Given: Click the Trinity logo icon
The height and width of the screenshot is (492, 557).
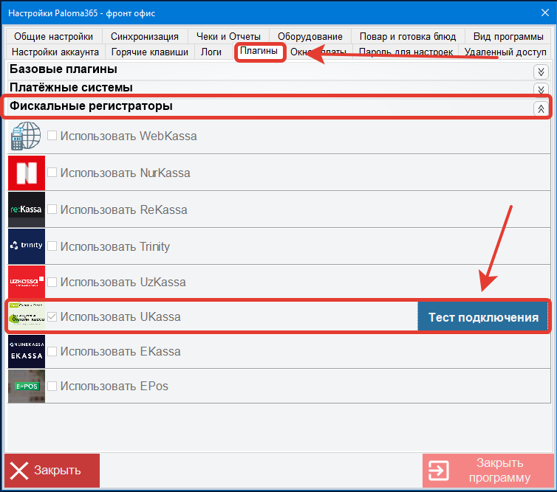Looking at the screenshot, I should pos(27,246).
